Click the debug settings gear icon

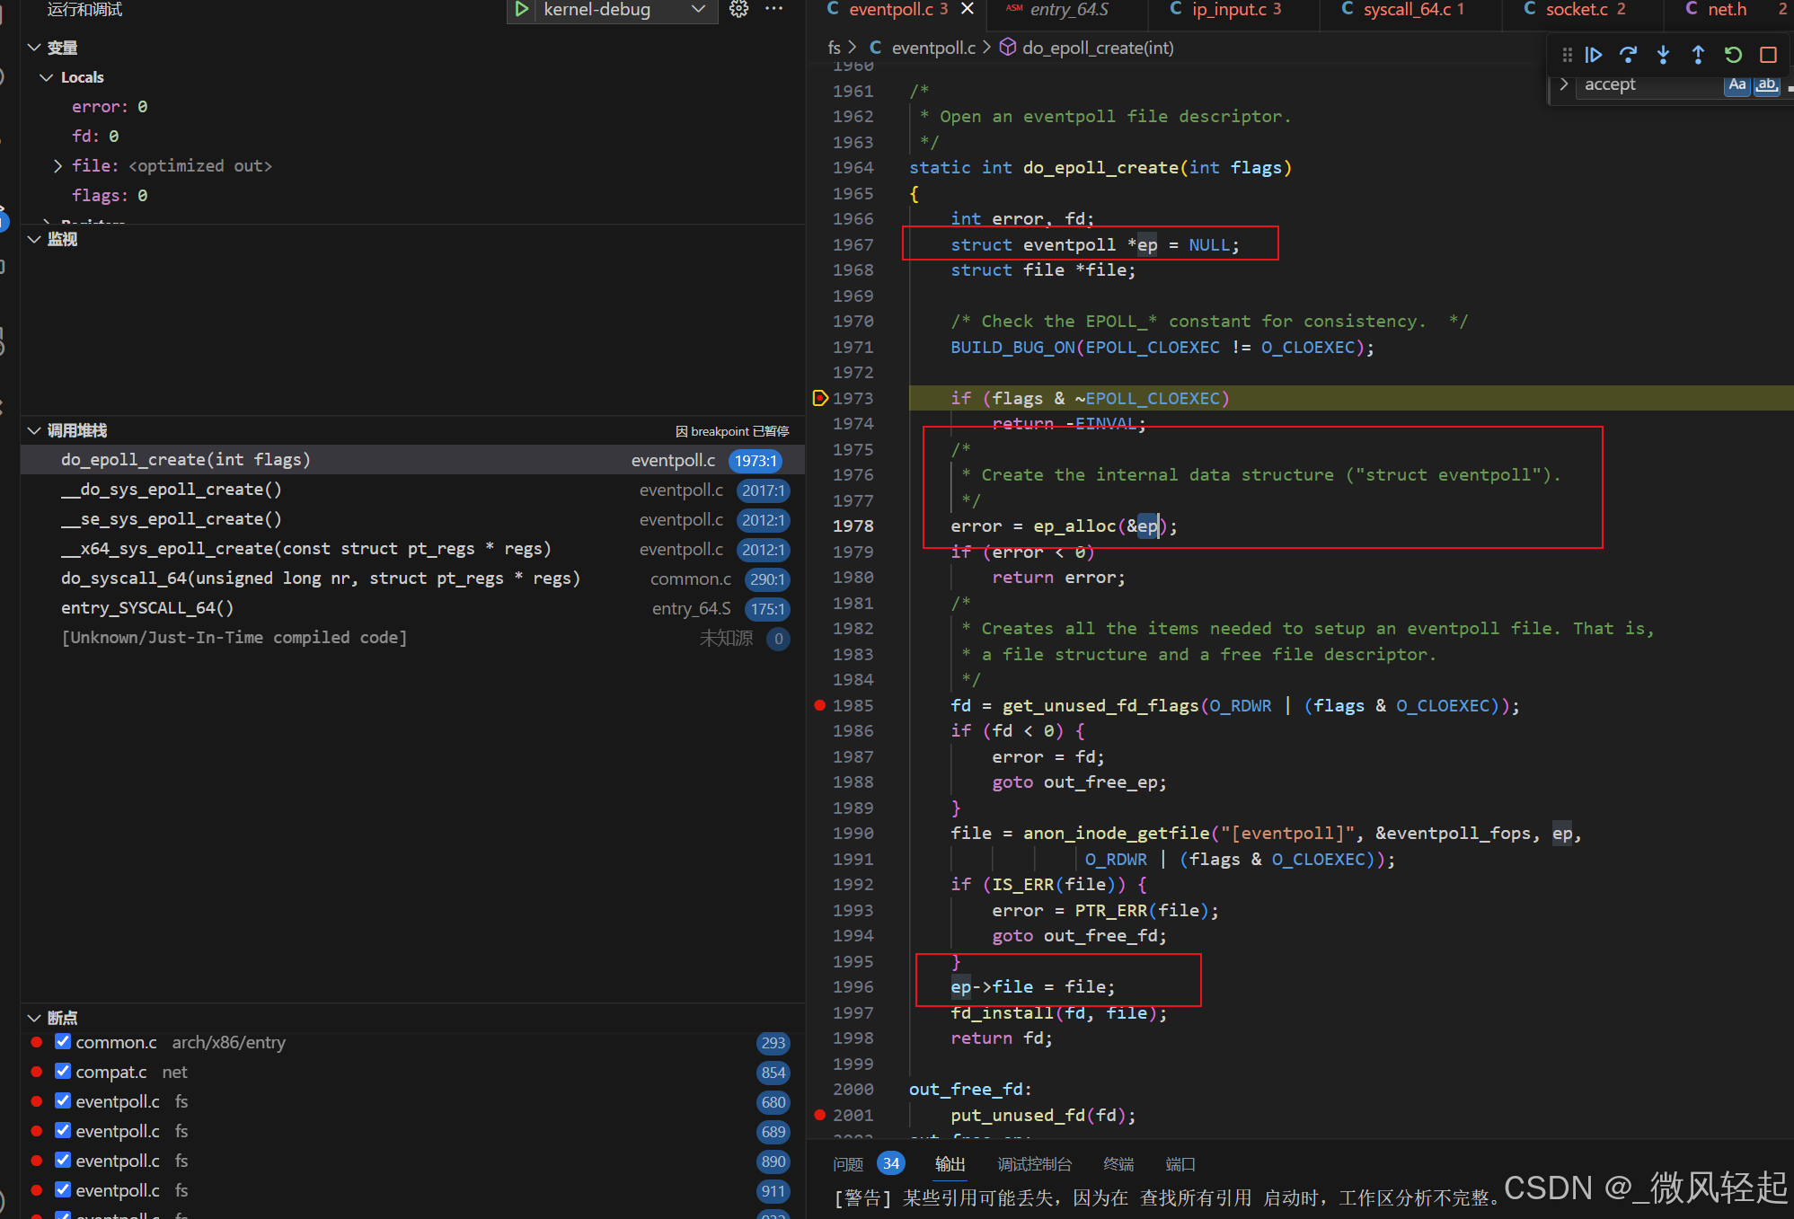coord(746,13)
